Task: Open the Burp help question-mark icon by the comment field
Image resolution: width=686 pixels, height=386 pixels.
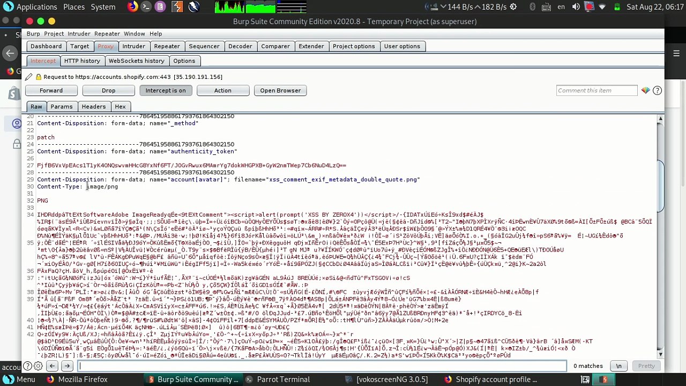Action: (658, 91)
